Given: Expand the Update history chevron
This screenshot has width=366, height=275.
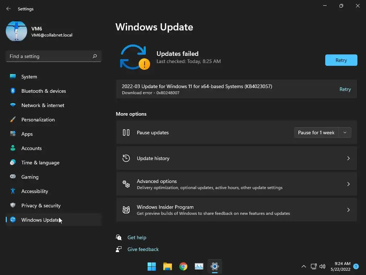Looking at the screenshot, I should (348, 158).
